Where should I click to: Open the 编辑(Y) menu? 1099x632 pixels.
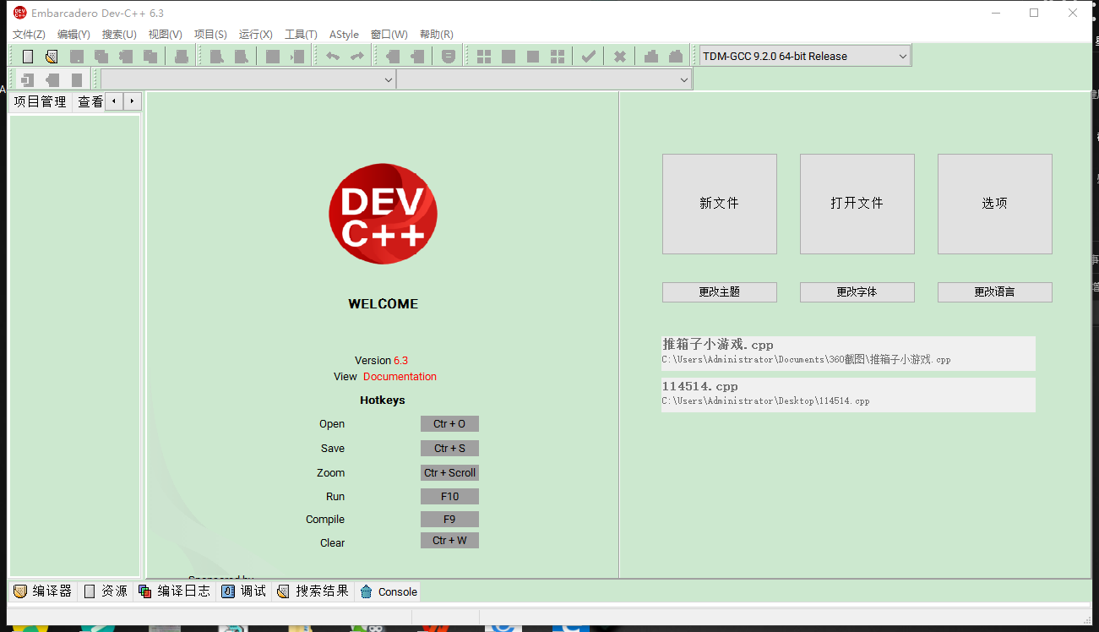click(73, 35)
